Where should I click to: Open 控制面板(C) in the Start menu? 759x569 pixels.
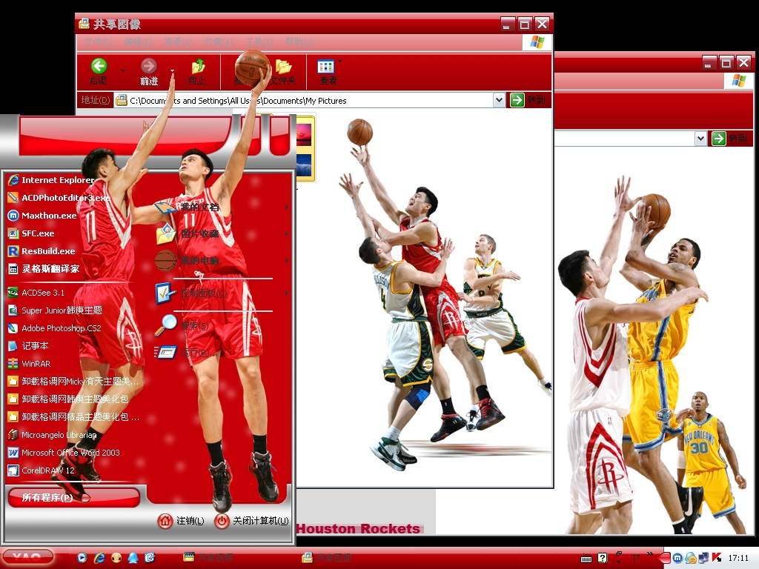click(191, 293)
